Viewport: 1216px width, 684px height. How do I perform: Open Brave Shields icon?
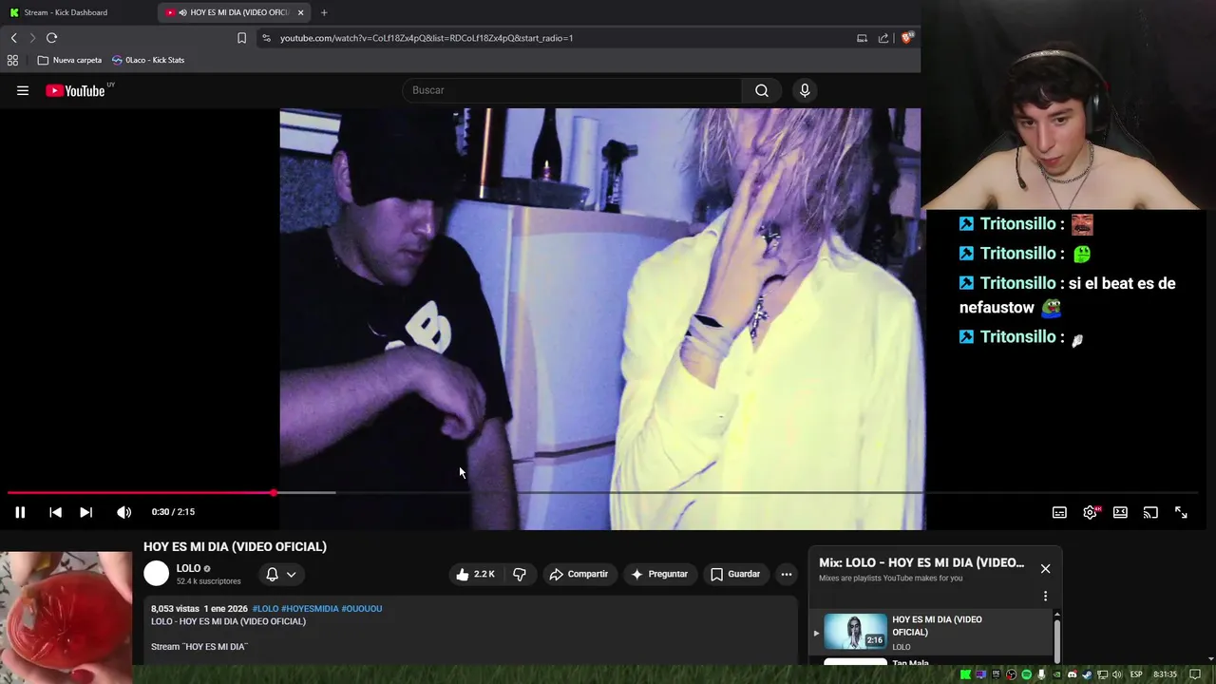coord(907,38)
